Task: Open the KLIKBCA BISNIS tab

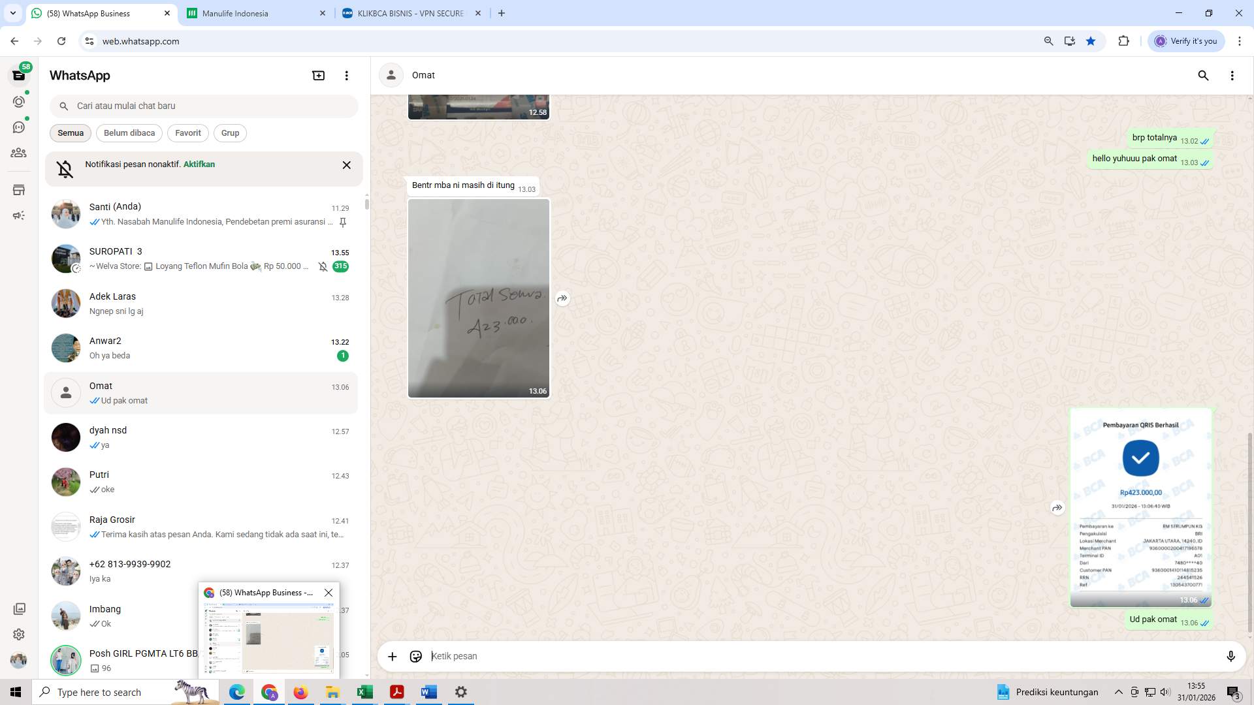Action: point(405,13)
